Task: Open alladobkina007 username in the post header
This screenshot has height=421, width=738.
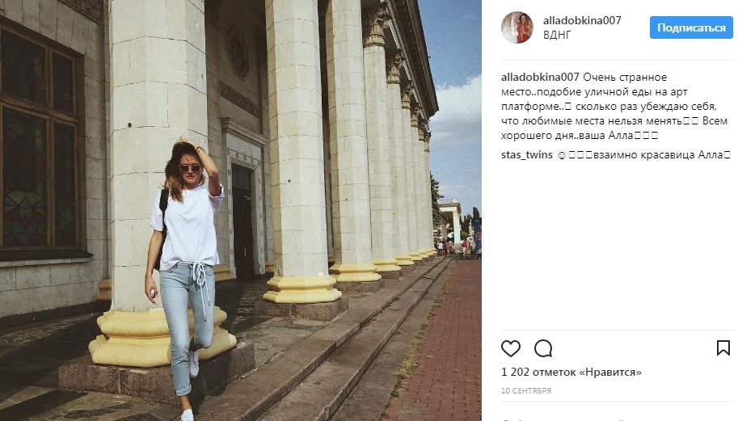Action: pyautogui.click(x=582, y=20)
